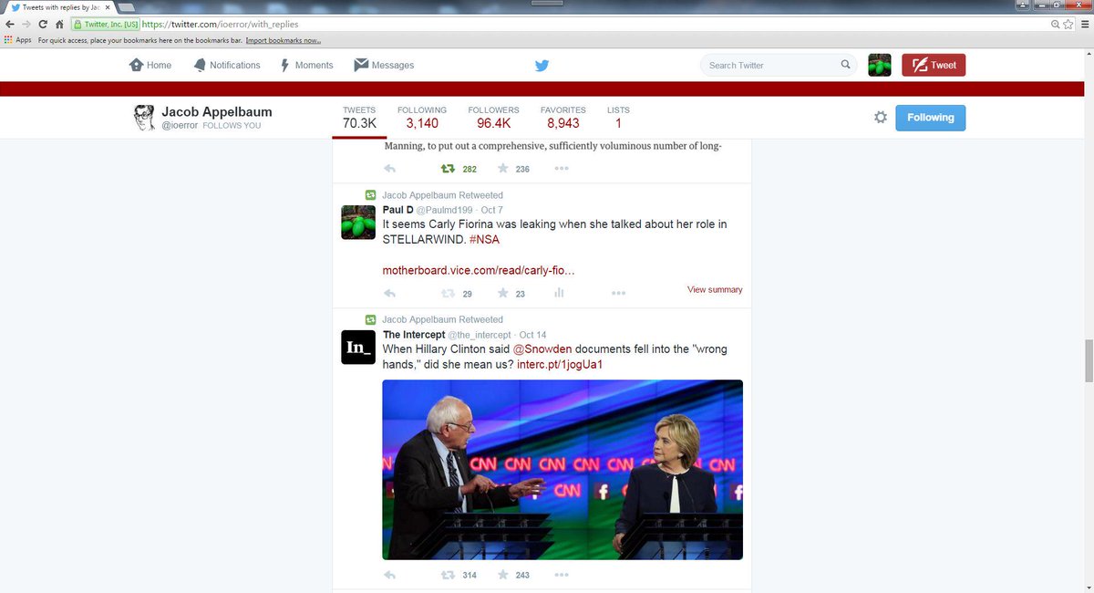Retweet Paul D's tweet showing 29
The height and width of the screenshot is (593, 1094).
(448, 294)
